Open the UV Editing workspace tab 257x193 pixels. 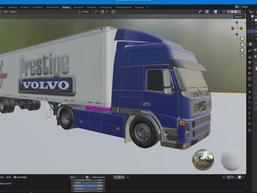(x=37, y=8)
